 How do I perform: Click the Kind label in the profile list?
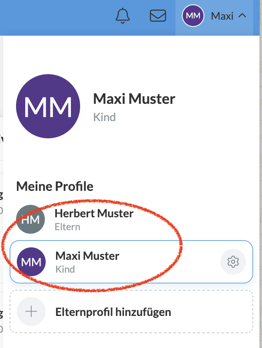click(65, 269)
